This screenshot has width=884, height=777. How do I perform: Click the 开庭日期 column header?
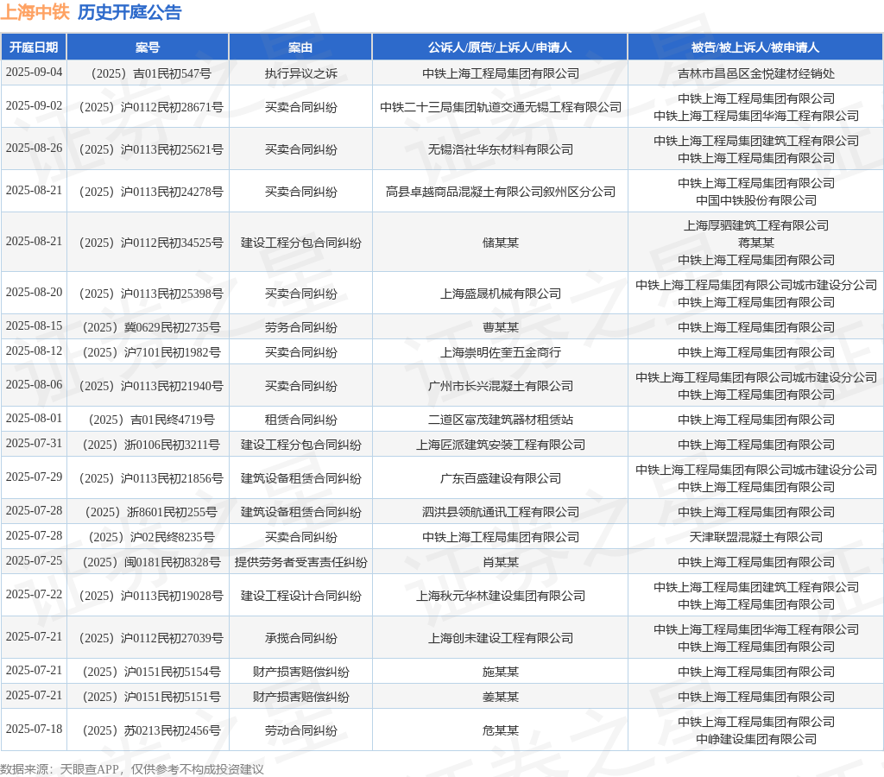(x=34, y=47)
